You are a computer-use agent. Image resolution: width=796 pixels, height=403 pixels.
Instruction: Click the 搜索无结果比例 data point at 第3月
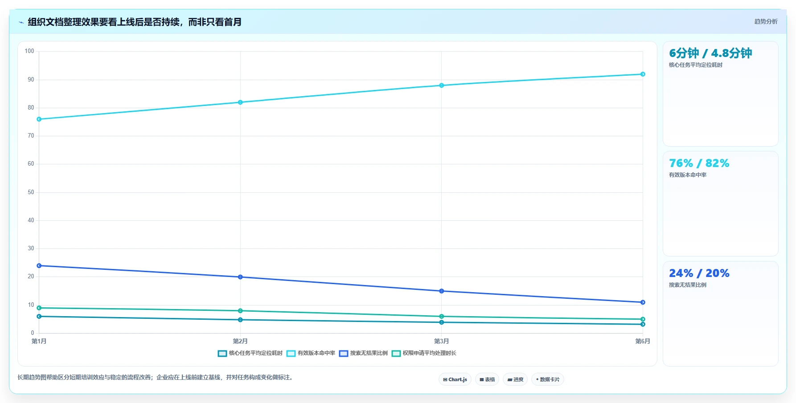coord(442,291)
